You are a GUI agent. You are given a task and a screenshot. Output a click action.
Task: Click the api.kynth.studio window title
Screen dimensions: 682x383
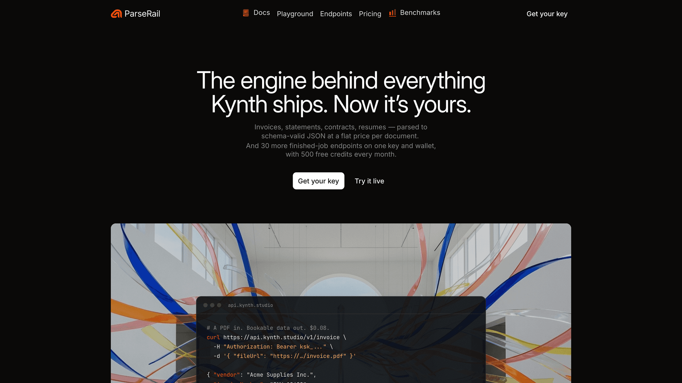pos(250,305)
